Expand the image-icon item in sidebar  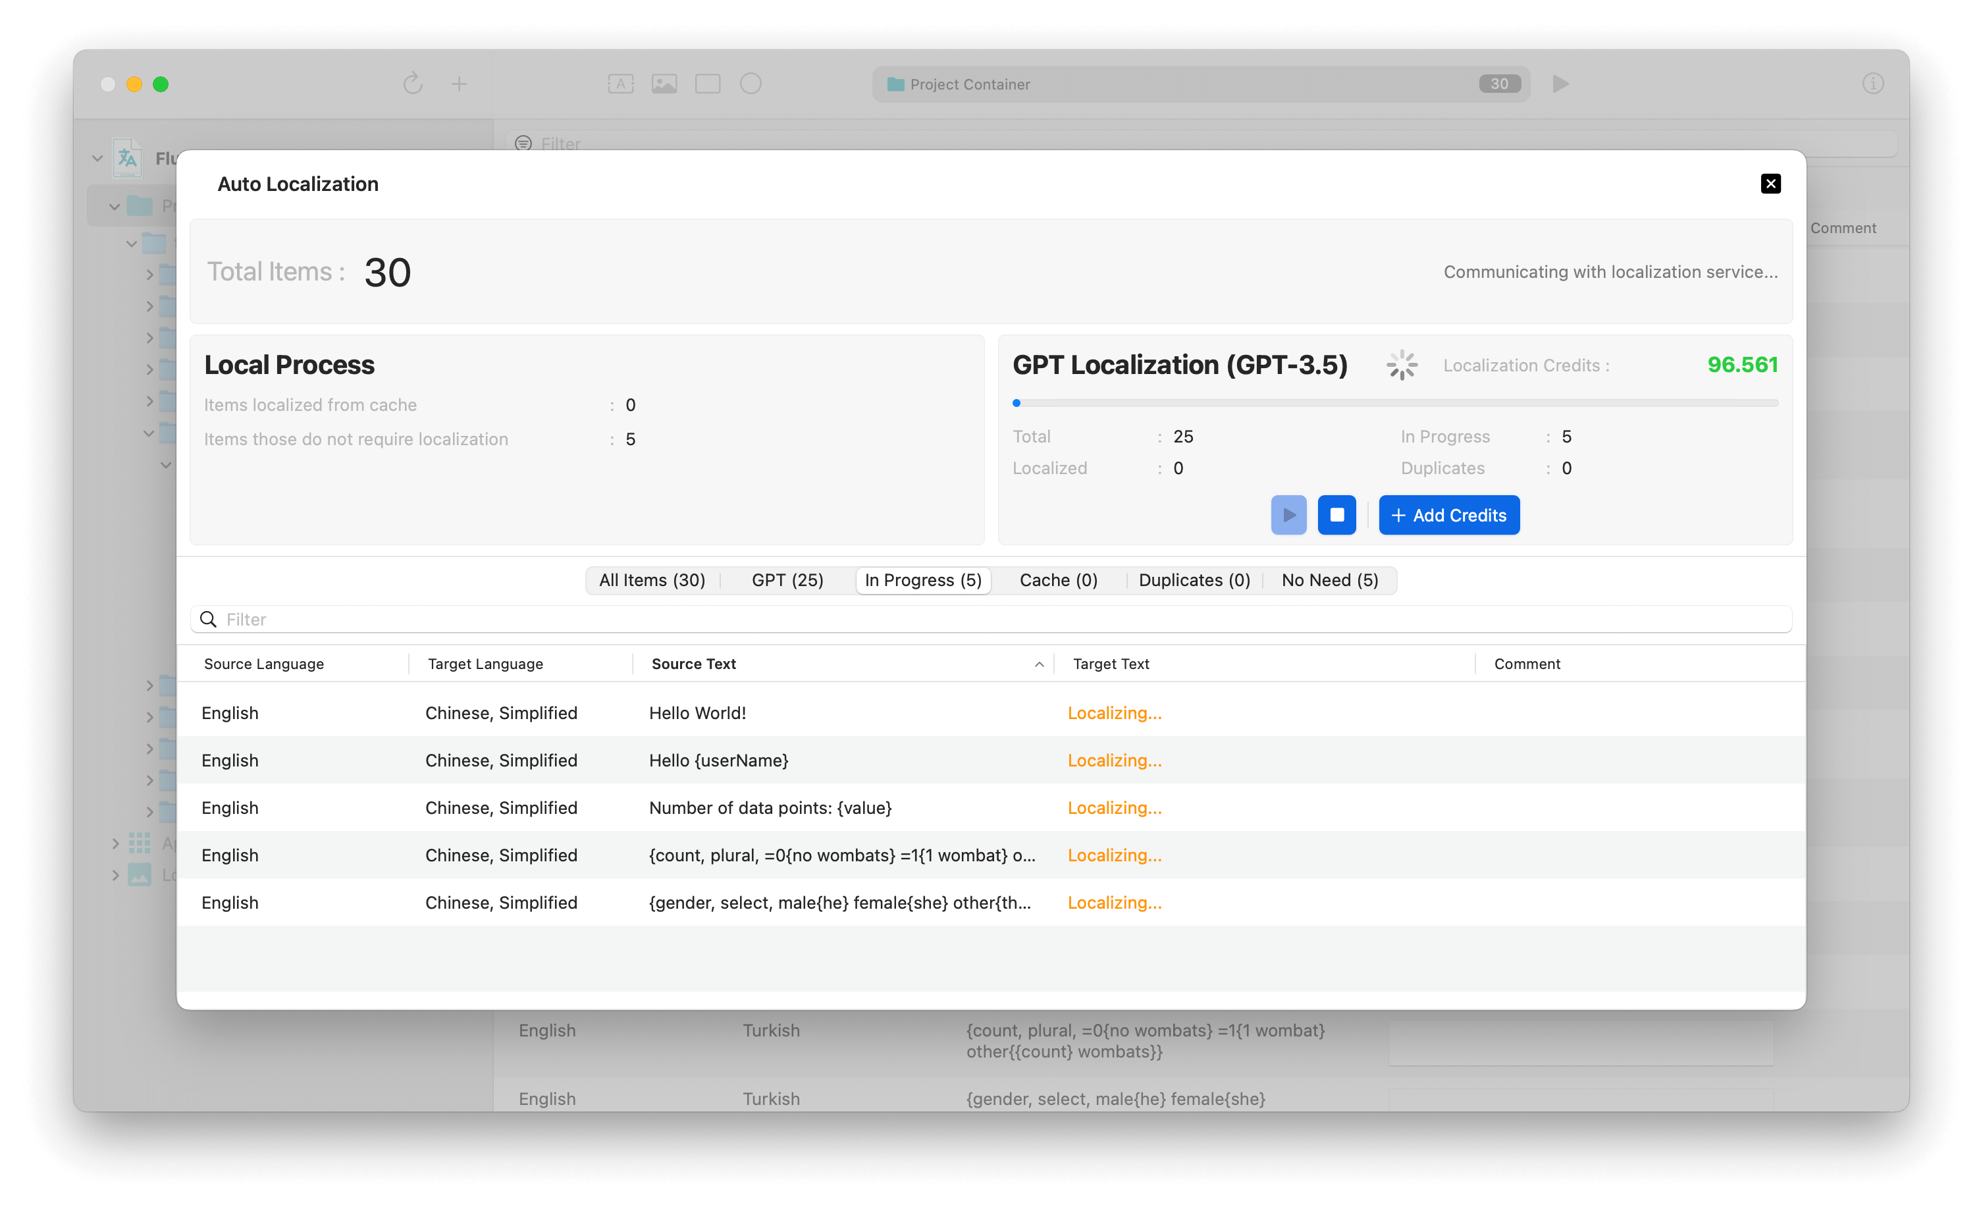click(x=115, y=875)
